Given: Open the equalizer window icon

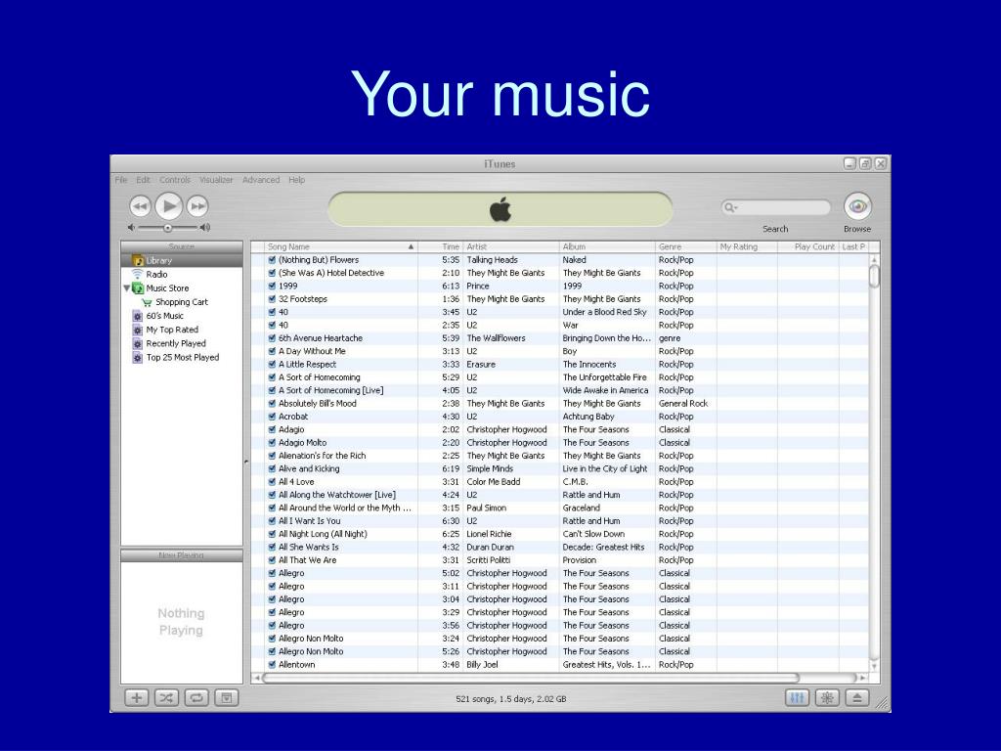Looking at the screenshot, I should coord(797,698).
